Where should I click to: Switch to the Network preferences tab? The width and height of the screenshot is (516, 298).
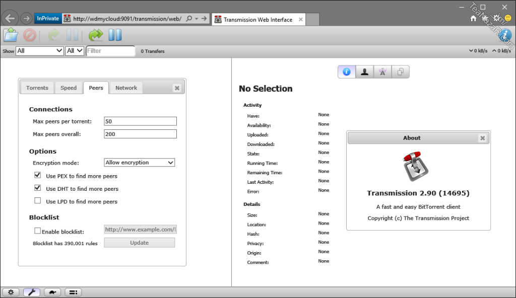click(126, 88)
